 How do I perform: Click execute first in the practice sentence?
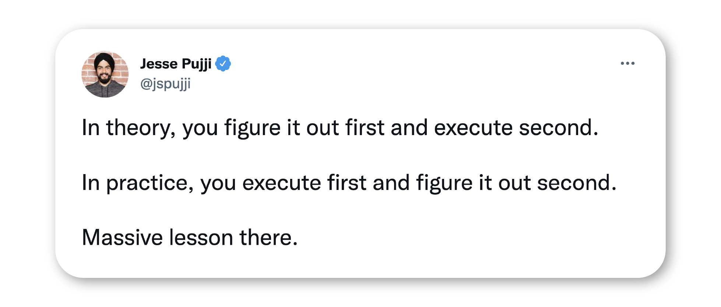click(x=304, y=183)
